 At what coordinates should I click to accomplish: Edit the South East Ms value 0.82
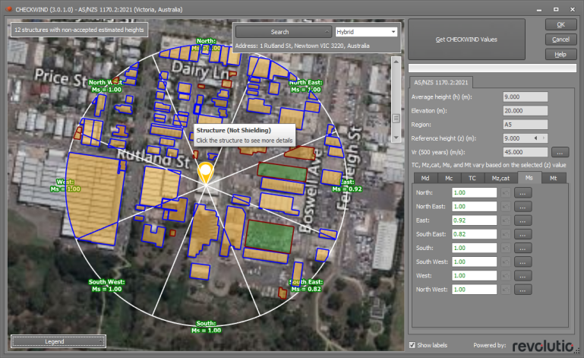click(474, 234)
